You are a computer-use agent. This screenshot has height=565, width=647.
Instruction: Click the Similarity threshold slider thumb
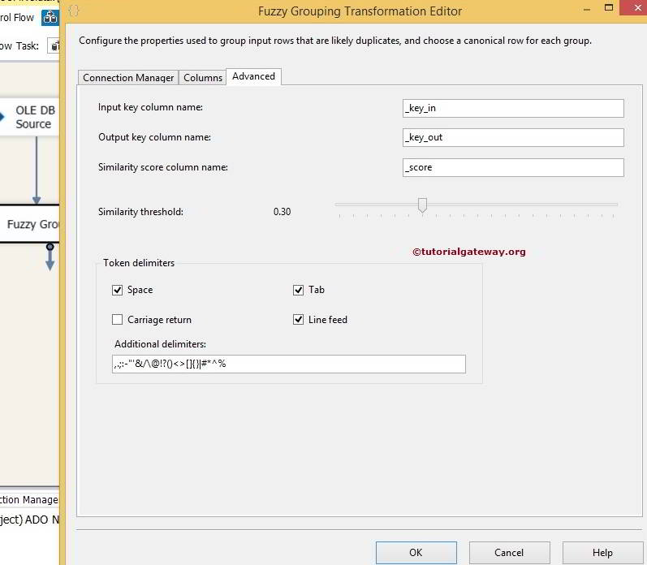(422, 205)
